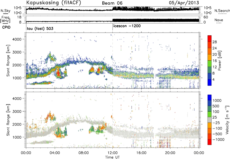Click the '1000' range tick on the velocity panel
Screen dimensions: 230x159
(x=17, y=137)
